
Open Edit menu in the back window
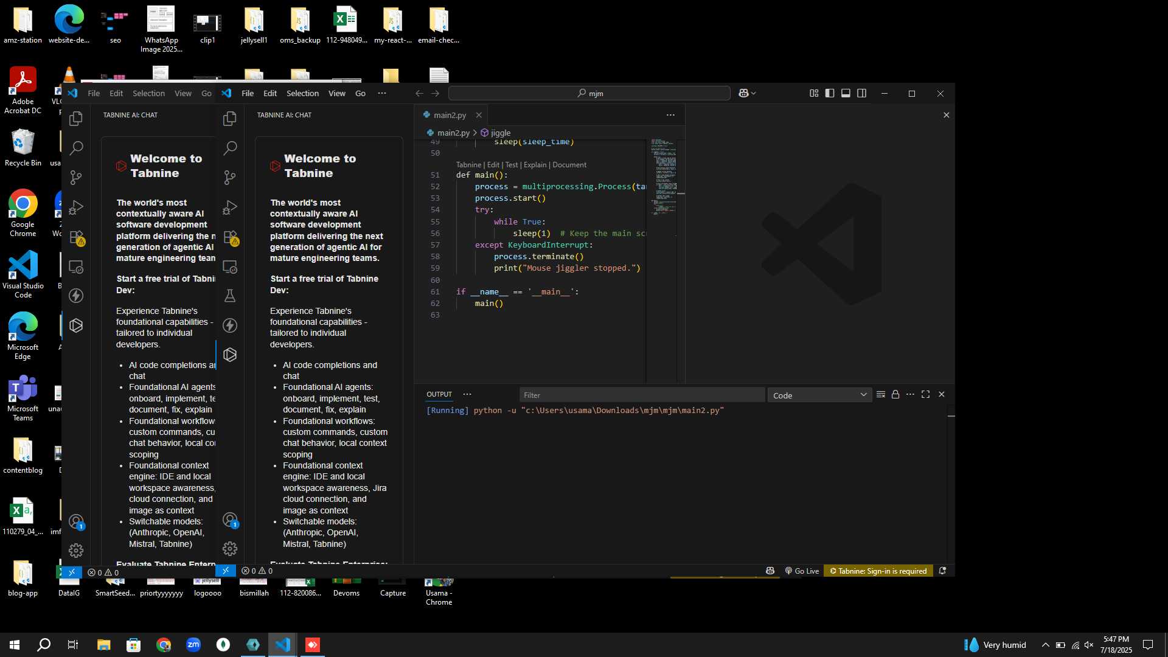tap(116, 93)
